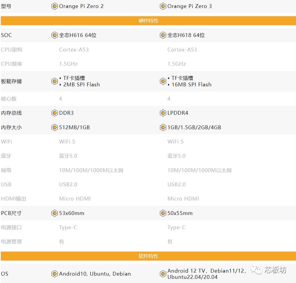The width and height of the screenshot is (296, 283).
Task: Click the 内存总线 row label
Action: (11, 113)
